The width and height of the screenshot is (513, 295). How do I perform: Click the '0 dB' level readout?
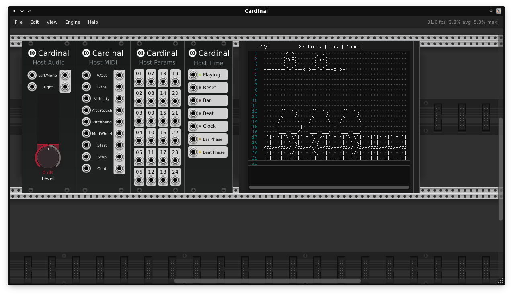click(48, 173)
